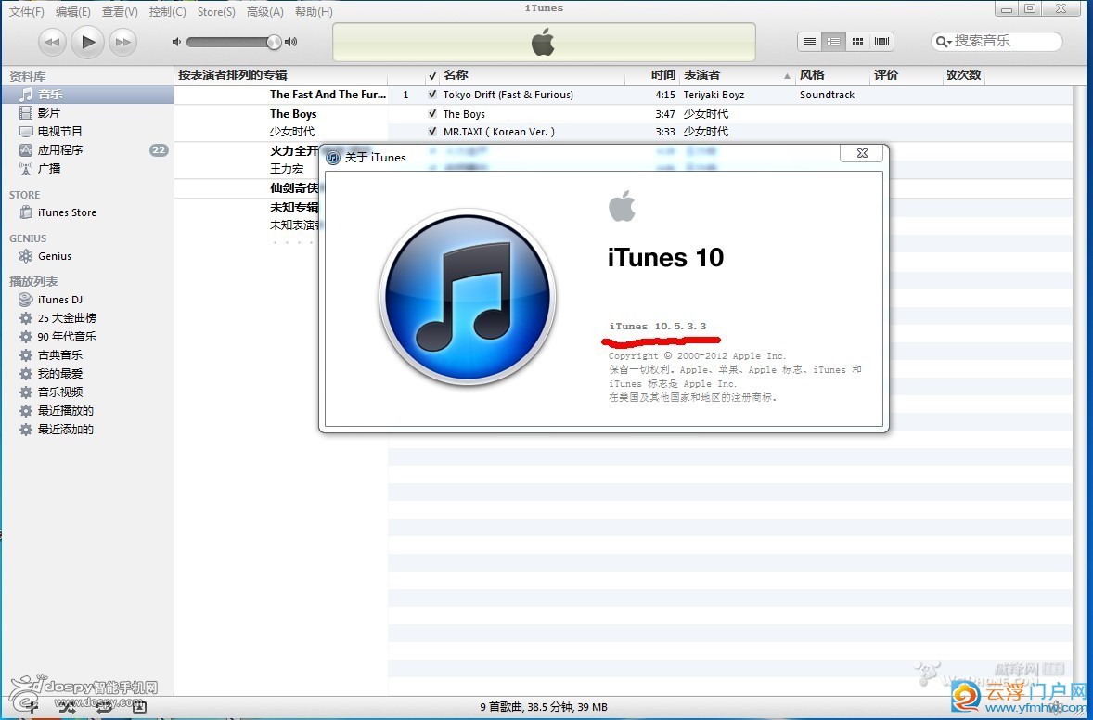This screenshot has height=720, width=1093.
Task: Click Soundtrack genre cell
Action: pyautogui.click(x=827, y=95)
